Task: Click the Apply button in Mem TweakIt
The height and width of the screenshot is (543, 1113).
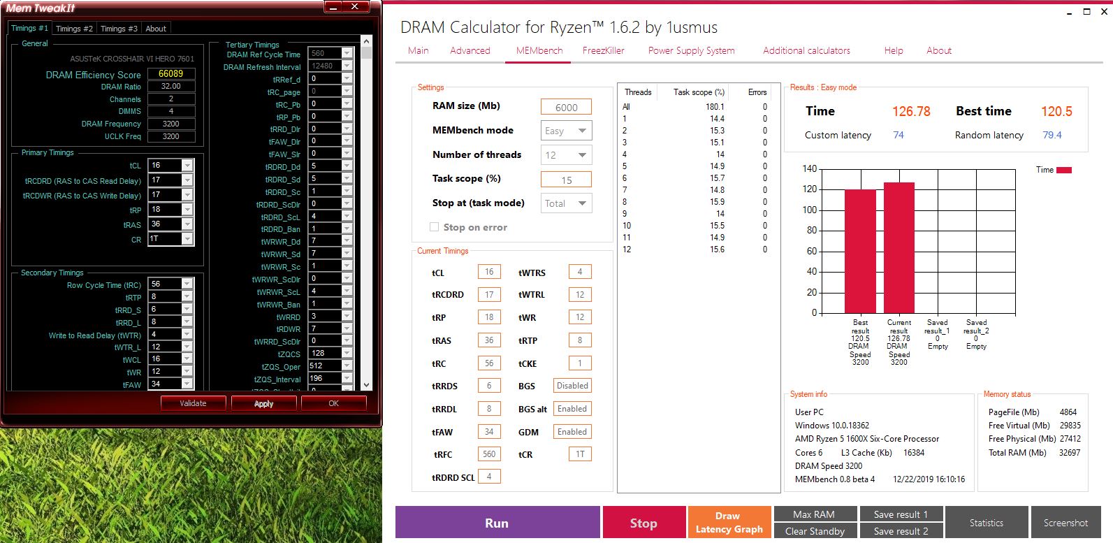Action: pyautogui.click(x=263, y=403)
